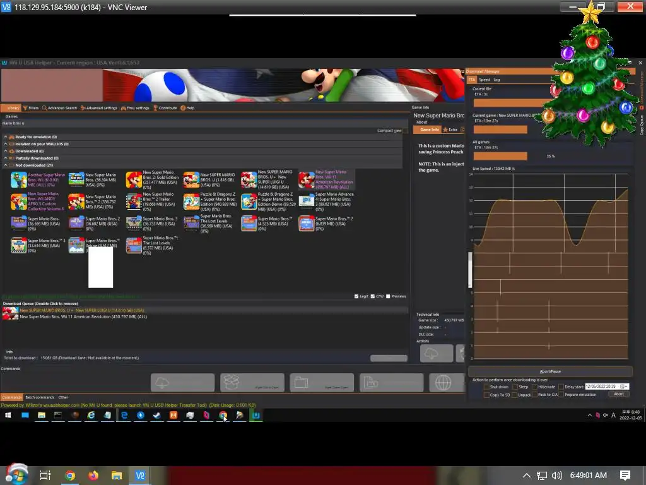Select queue entry 'New Super Mario Bros. Wii 11 American Revolution'

coord(83,317)
